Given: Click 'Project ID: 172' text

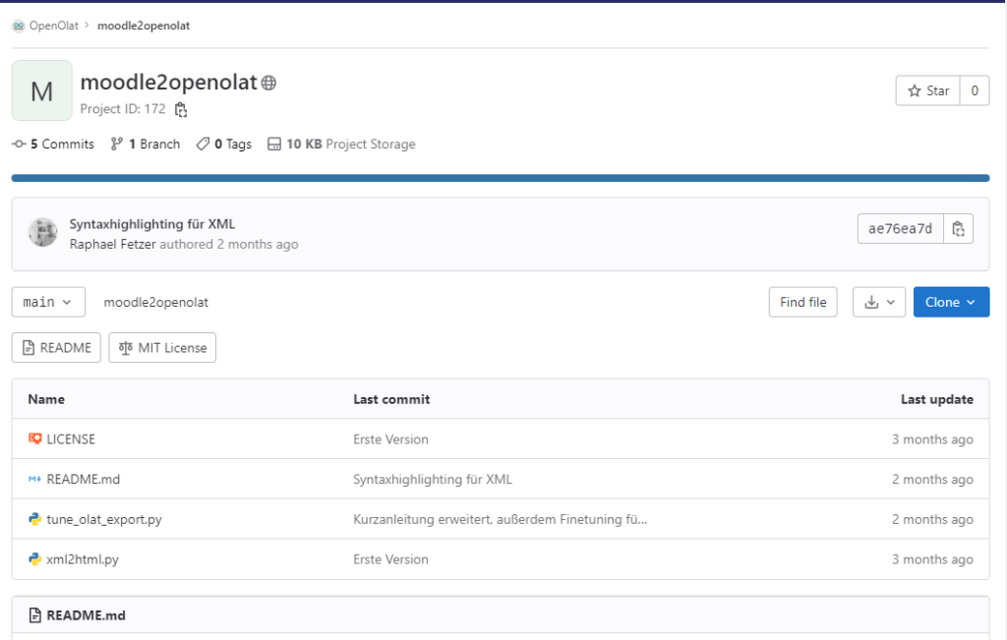Looking at the screenshot, I should [x=123, y=109].
